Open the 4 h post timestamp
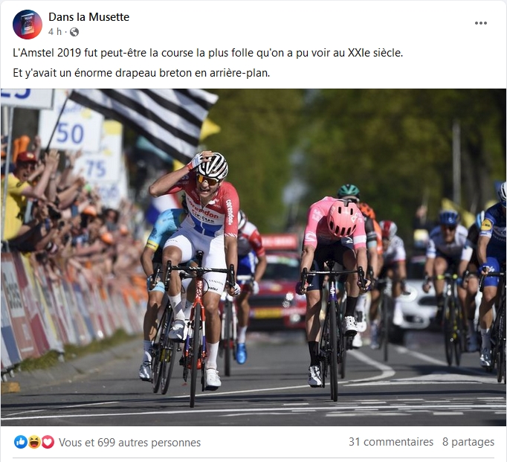507x462 pixels. click(55, 31)
